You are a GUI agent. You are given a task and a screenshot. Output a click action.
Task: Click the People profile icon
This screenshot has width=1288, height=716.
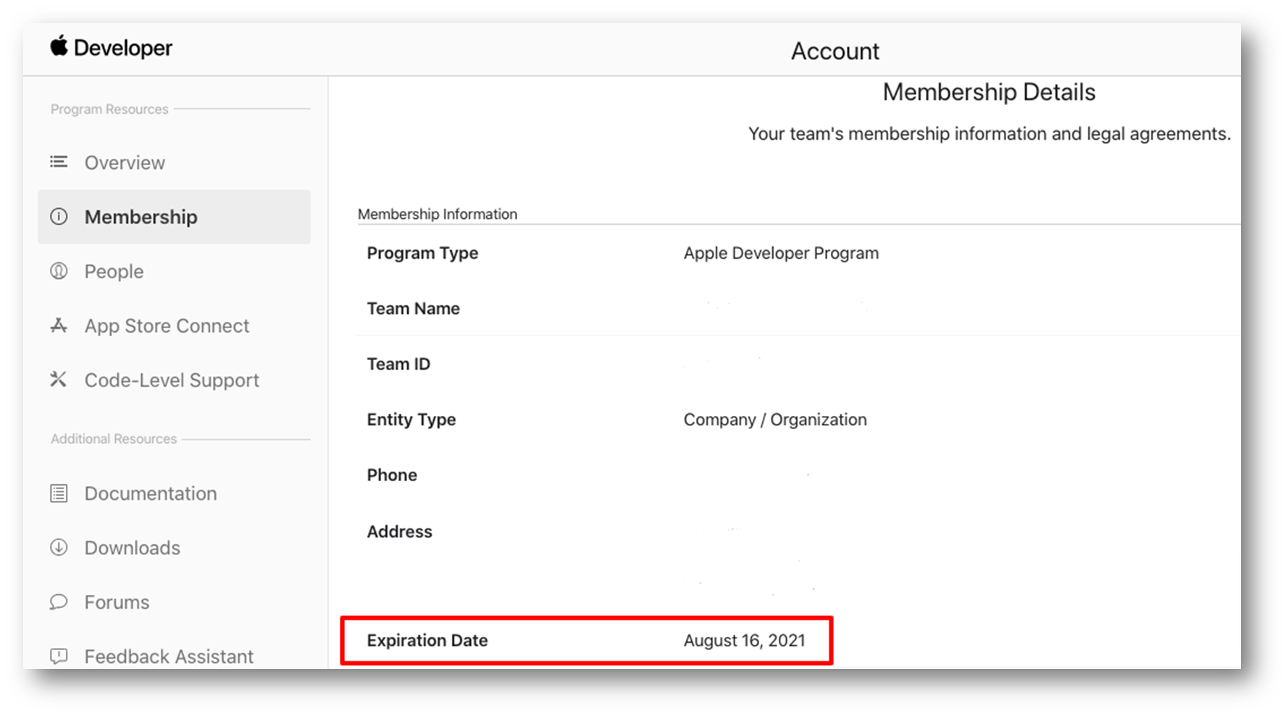[x=59, y=271]
